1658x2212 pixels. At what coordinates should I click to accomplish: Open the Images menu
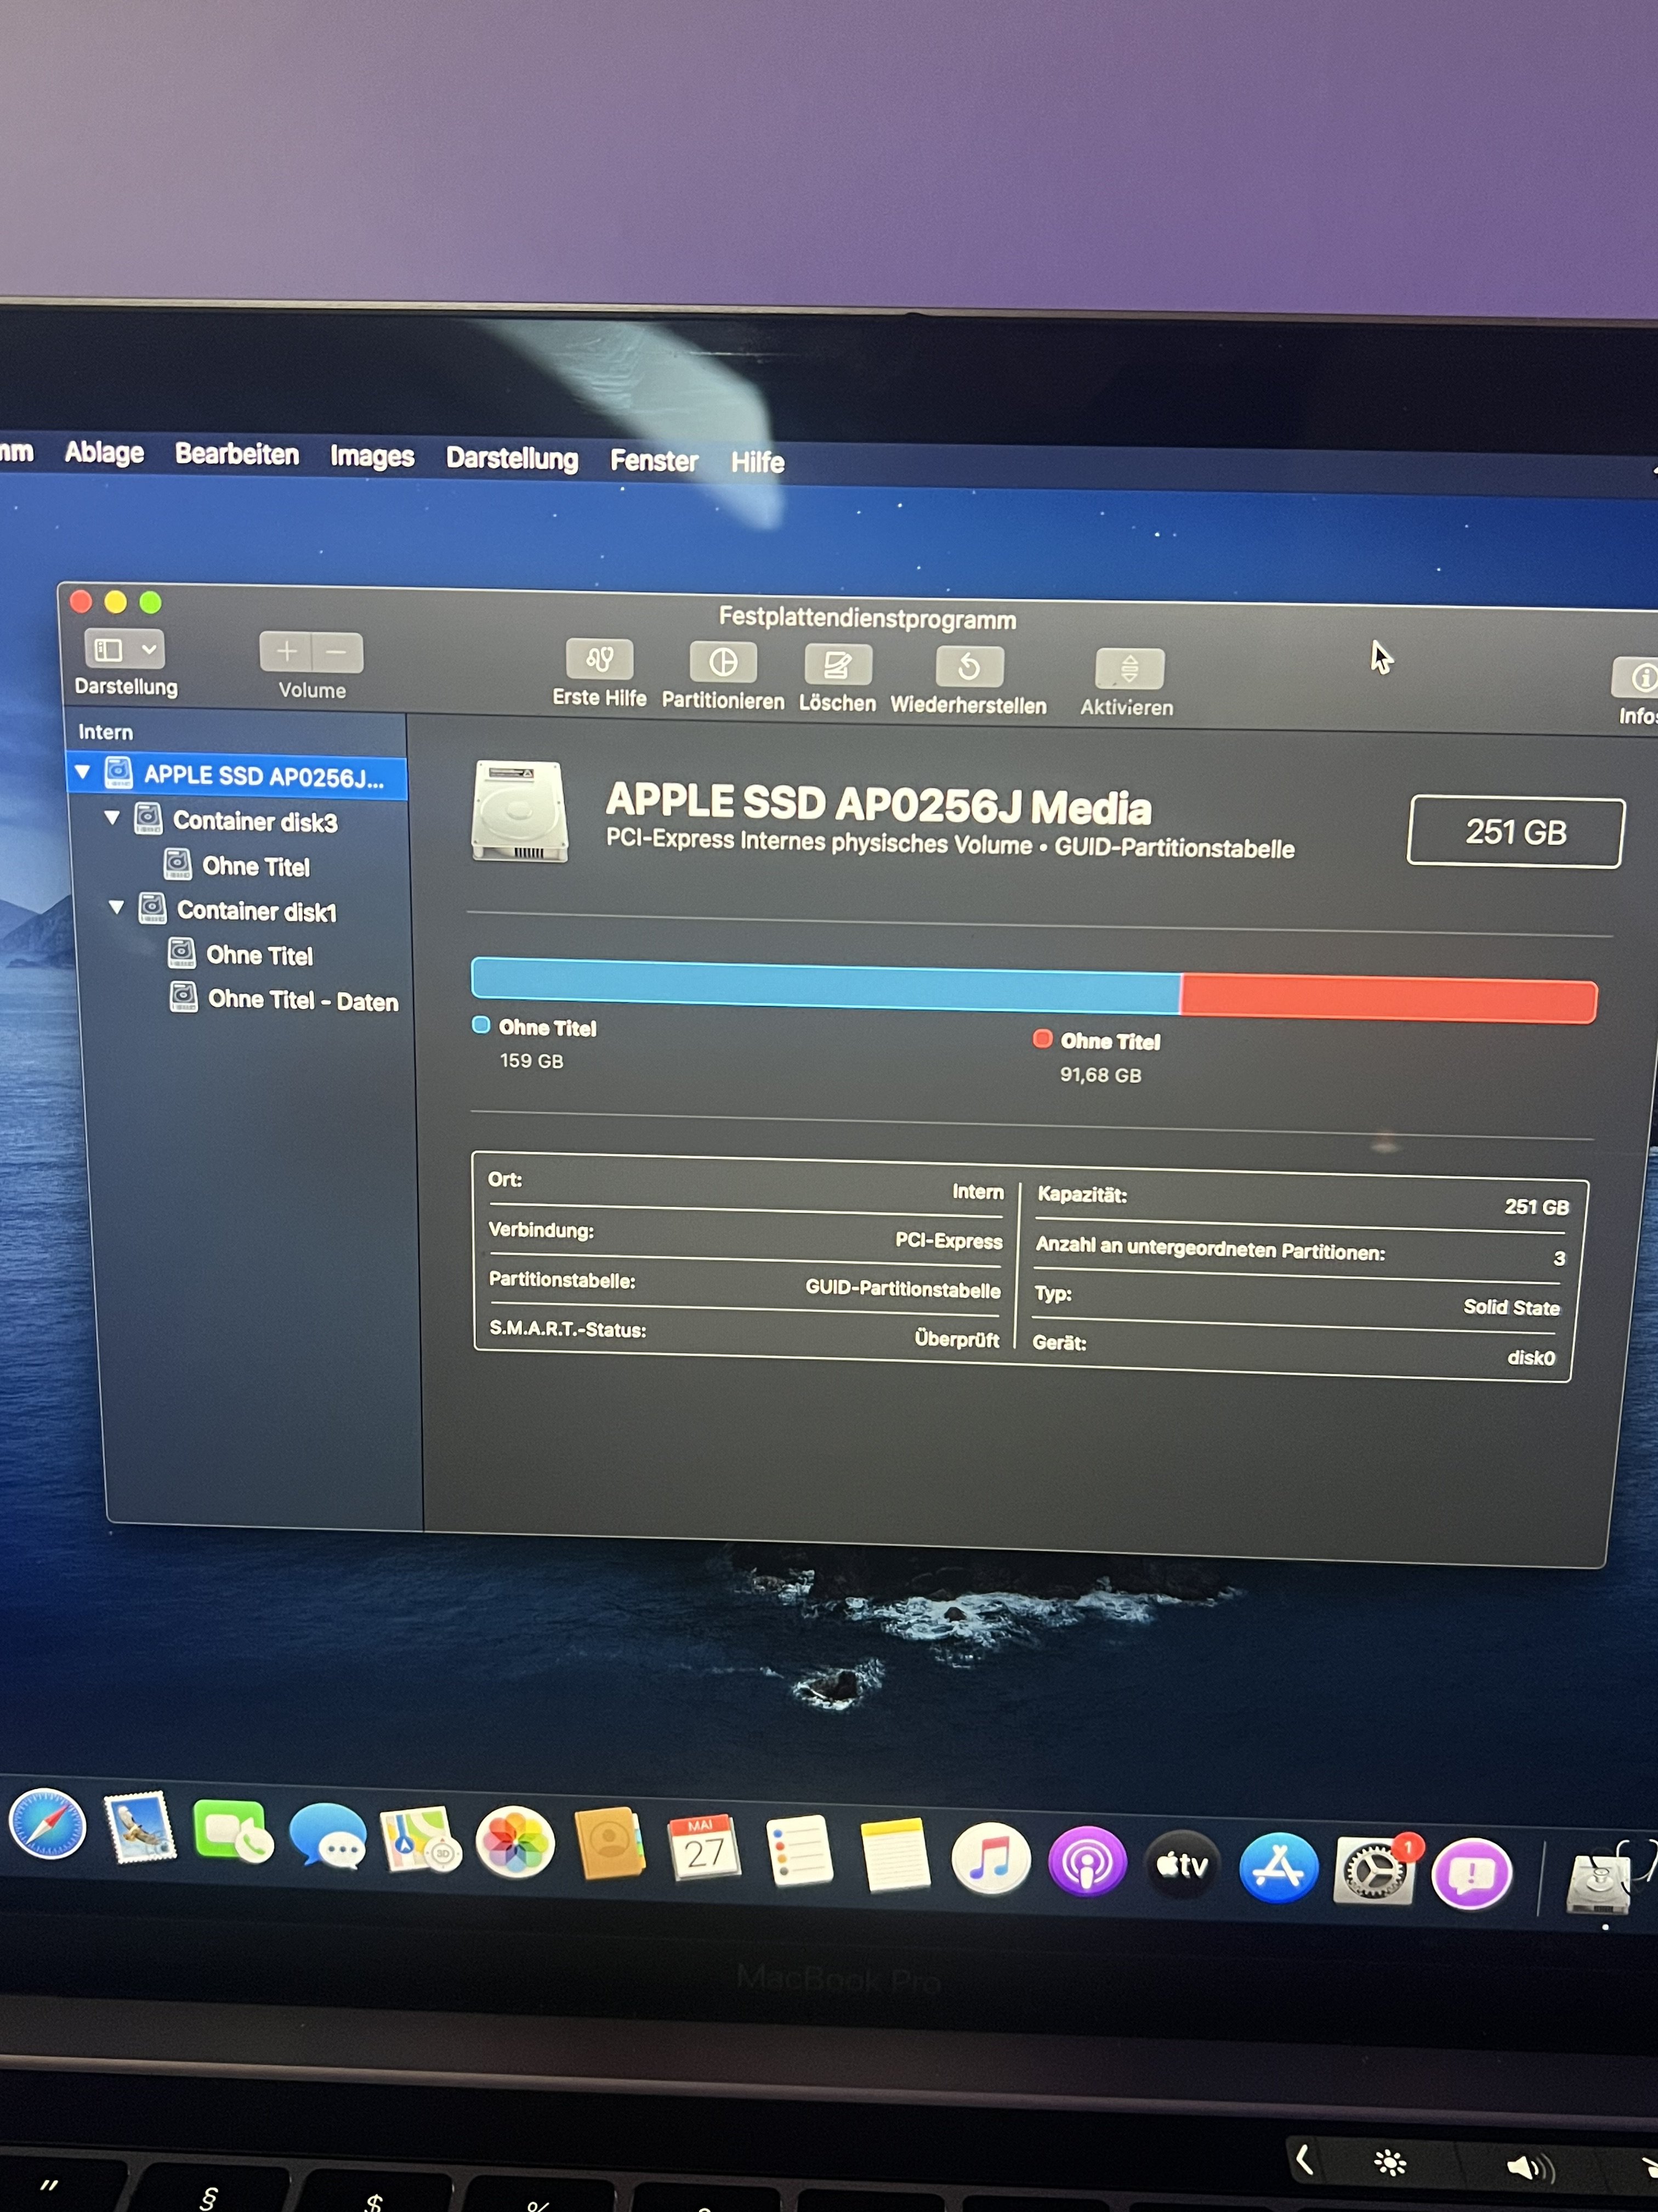372,456
